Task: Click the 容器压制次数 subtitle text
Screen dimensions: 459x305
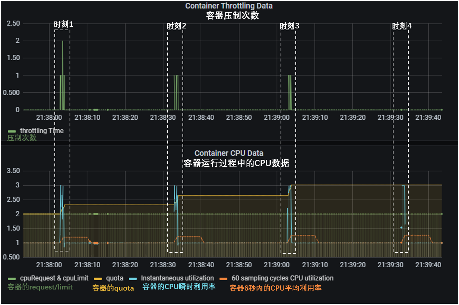Action: click(232, 16)
